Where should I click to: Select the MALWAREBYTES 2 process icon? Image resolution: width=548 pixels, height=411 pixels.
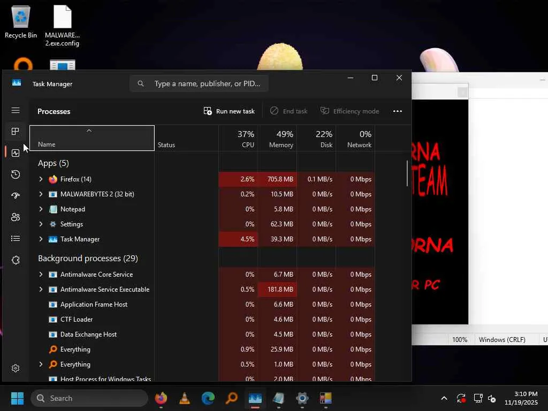point(53,194)
